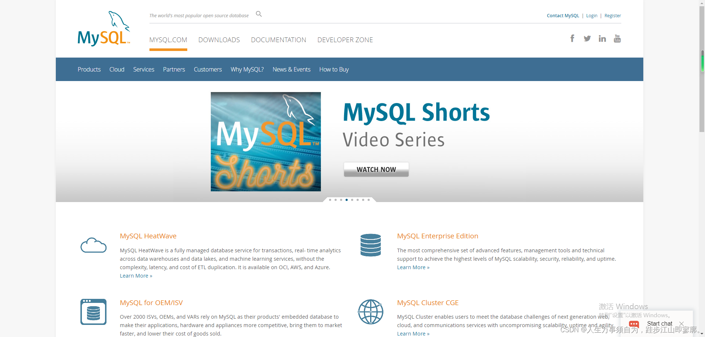Click the scrollbar down arrow
The height and width of the screenshot is (337, 705).
point(702,334)
